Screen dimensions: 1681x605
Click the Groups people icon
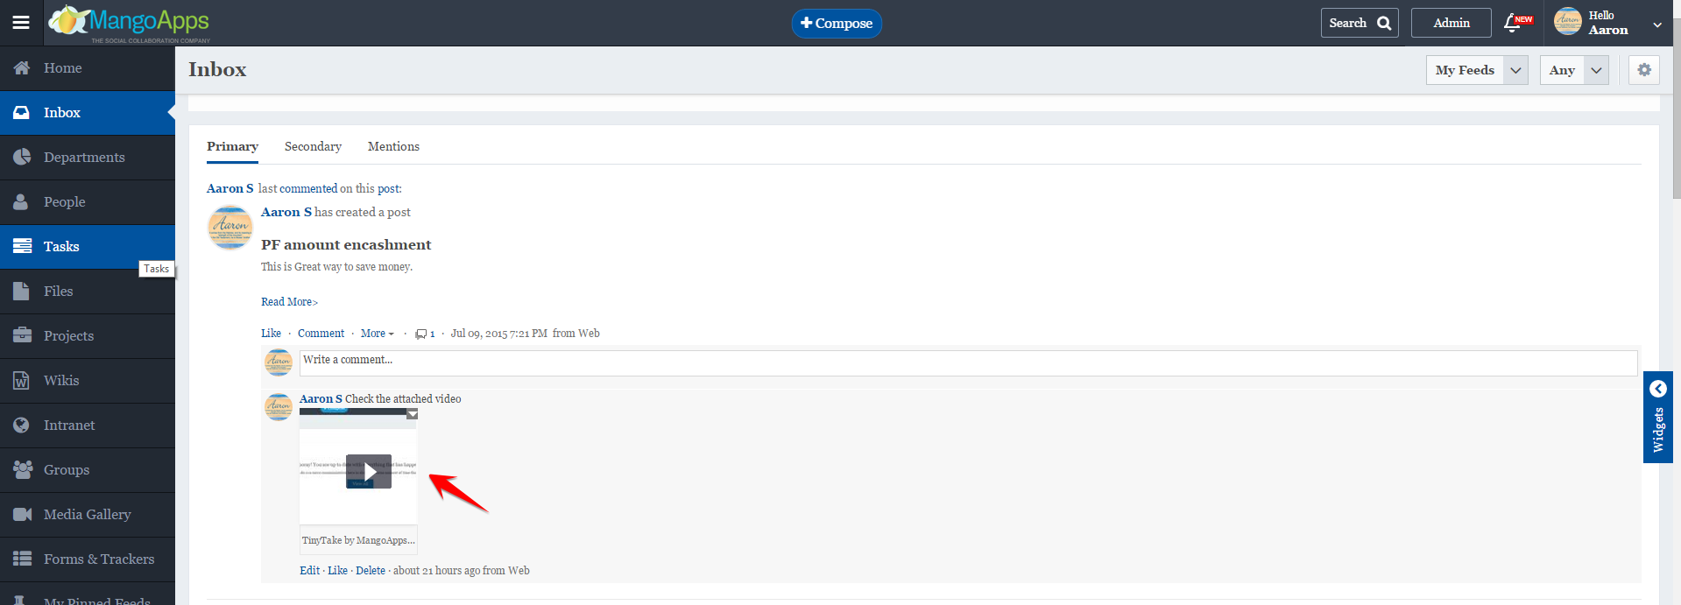click(x=23, y=470)
